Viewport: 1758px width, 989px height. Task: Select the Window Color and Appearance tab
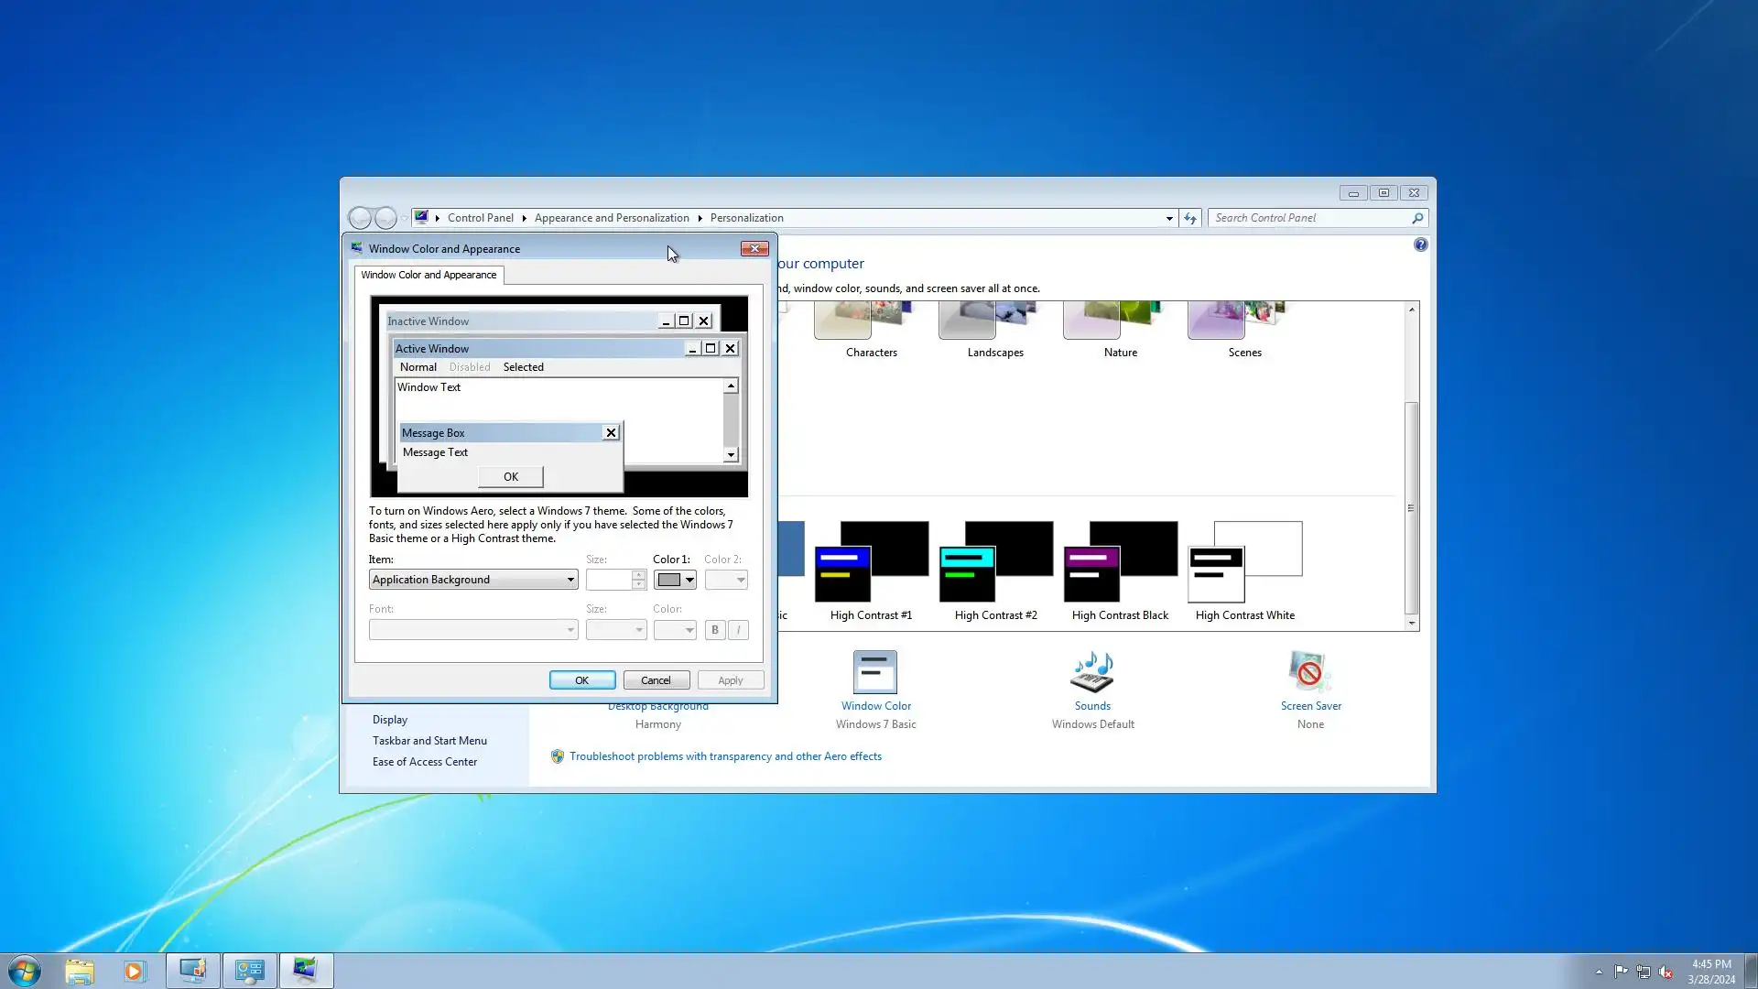pyautogui.click(x=429, y=275)
